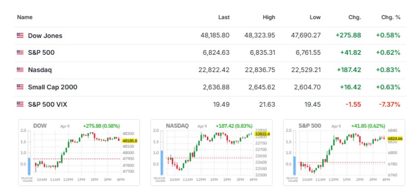The image size is (418, 195).
Task: Click the US flag beside Dow Jones
Action: [x=20, y=35]
